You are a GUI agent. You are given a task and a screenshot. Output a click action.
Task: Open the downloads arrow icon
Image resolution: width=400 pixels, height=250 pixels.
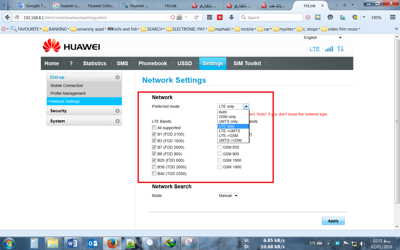pyautogui.click(x=231, y=17)
